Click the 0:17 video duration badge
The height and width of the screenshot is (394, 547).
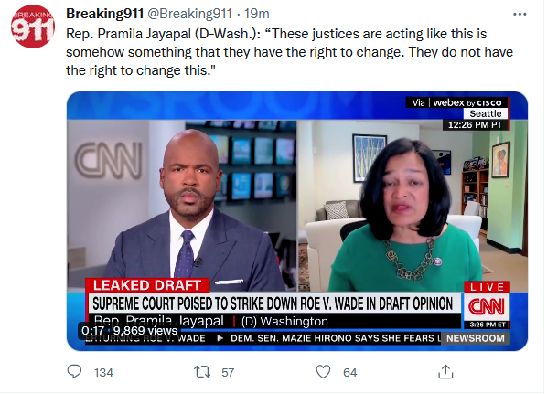pyautogui.click(x=92, y=330)
